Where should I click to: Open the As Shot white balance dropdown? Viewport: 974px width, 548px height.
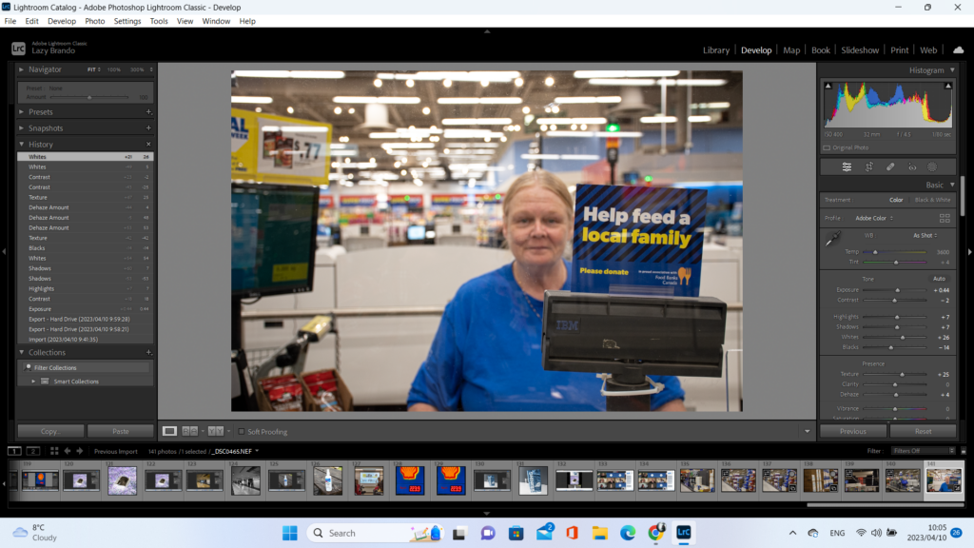pos(925,235)
